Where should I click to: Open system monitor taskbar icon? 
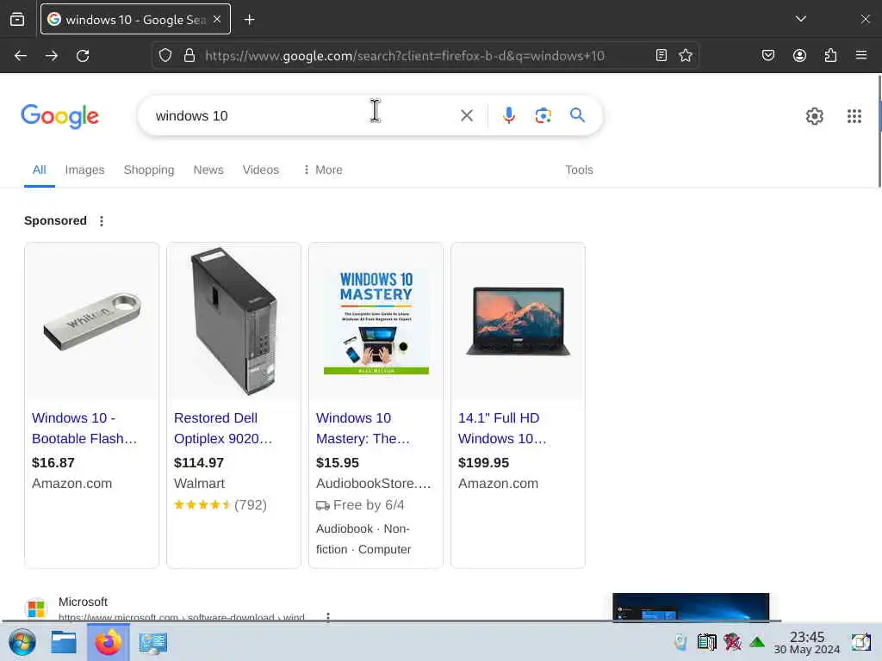(x=153, y=643)
